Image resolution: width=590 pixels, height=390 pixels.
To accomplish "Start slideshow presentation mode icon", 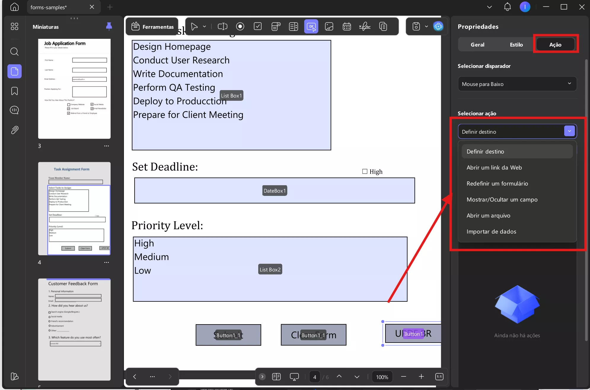I will (294, 377).
